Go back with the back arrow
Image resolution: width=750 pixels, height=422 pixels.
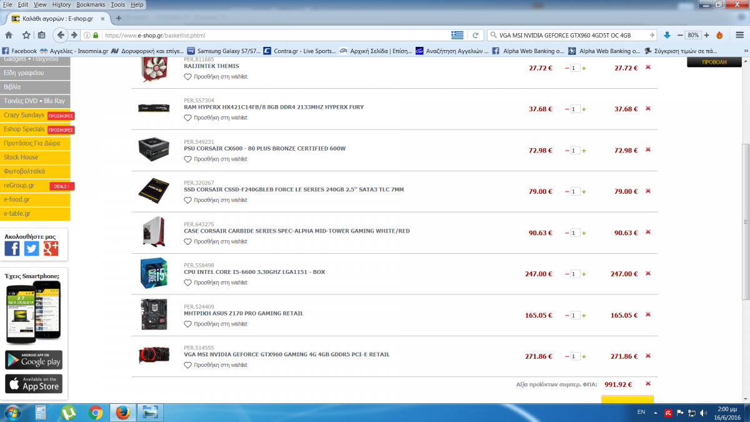pyautogui.click(x=61, y=35)
